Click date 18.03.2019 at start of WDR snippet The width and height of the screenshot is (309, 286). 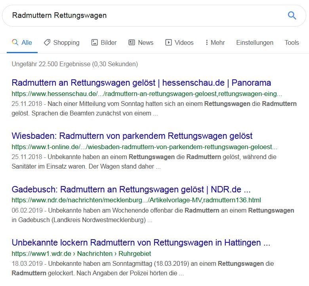coord(27,263)
